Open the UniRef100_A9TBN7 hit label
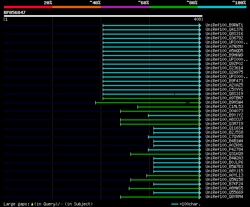 tap(224, 98)
